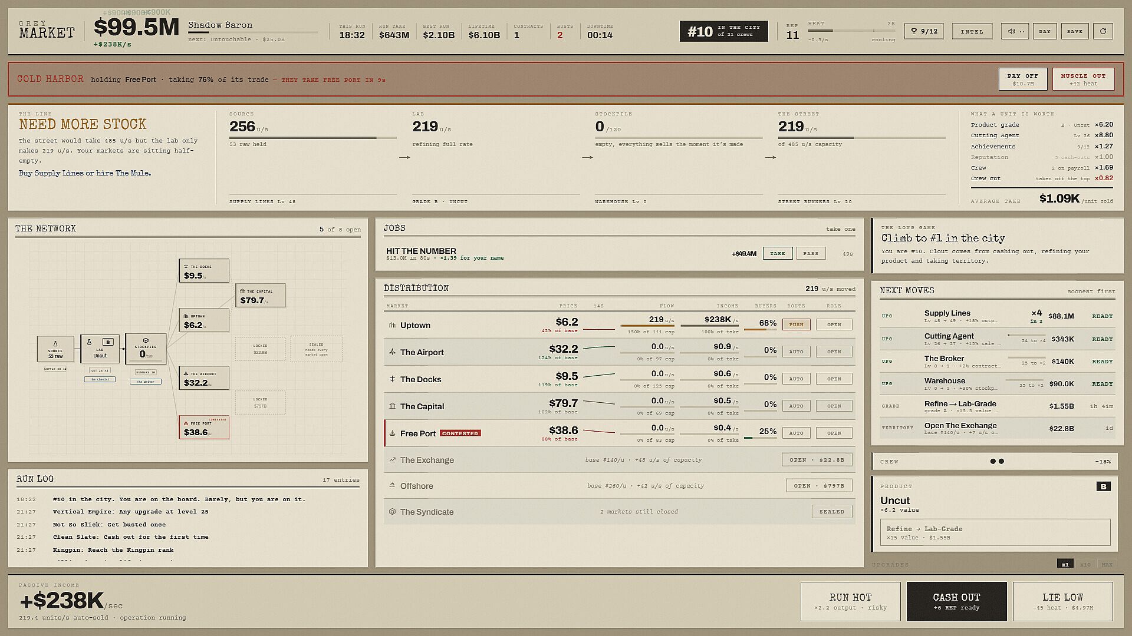The image size is (1132, 636).
Task: Toggle The Docks route Auto button
Action: (x=796, y=379)
